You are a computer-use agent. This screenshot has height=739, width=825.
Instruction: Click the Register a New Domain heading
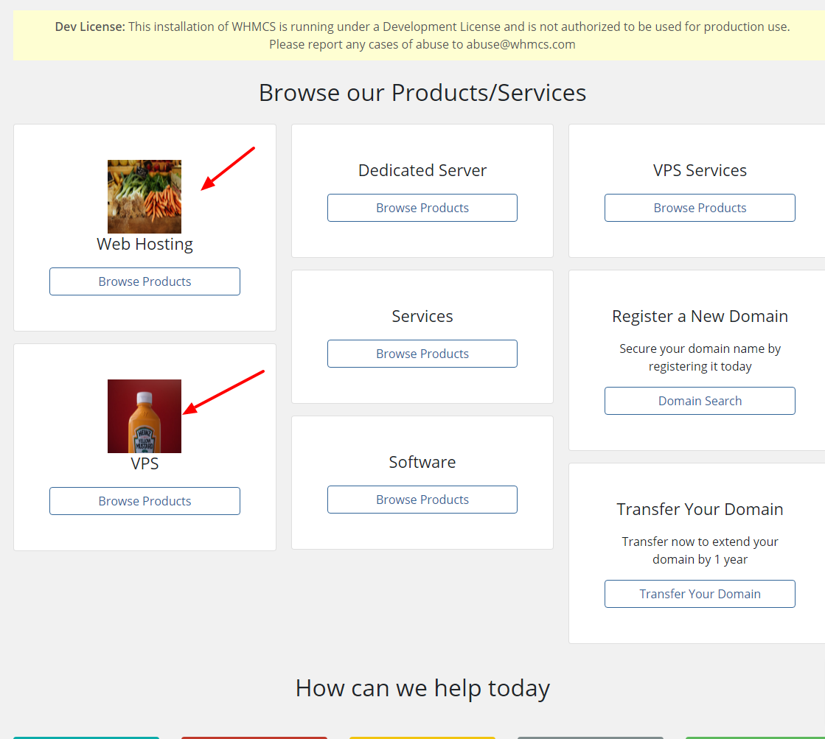tap(700, 316)
